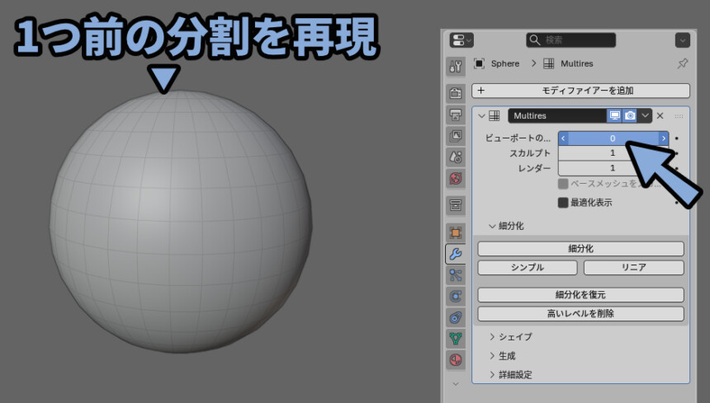Click the 高いレベルを削除 button

click(x=580, y=313)
